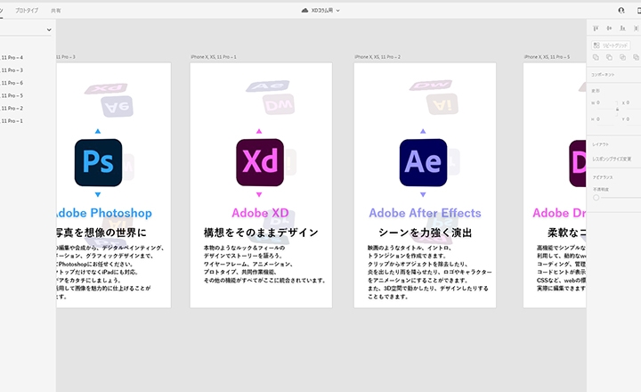Click the align bottom icon
641x392 pixels.
pyautogui.click(x=622, y=29)
